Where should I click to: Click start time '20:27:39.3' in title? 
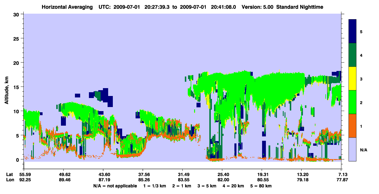tap(158, 7)
